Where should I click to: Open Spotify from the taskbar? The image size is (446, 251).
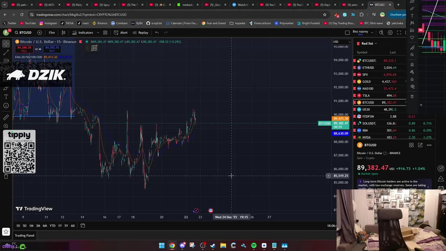click(254, 245)
